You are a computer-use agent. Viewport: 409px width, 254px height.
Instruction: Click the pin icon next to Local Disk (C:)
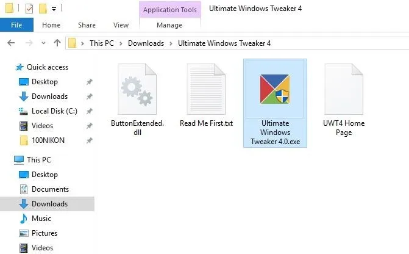[x=89, y=111]
